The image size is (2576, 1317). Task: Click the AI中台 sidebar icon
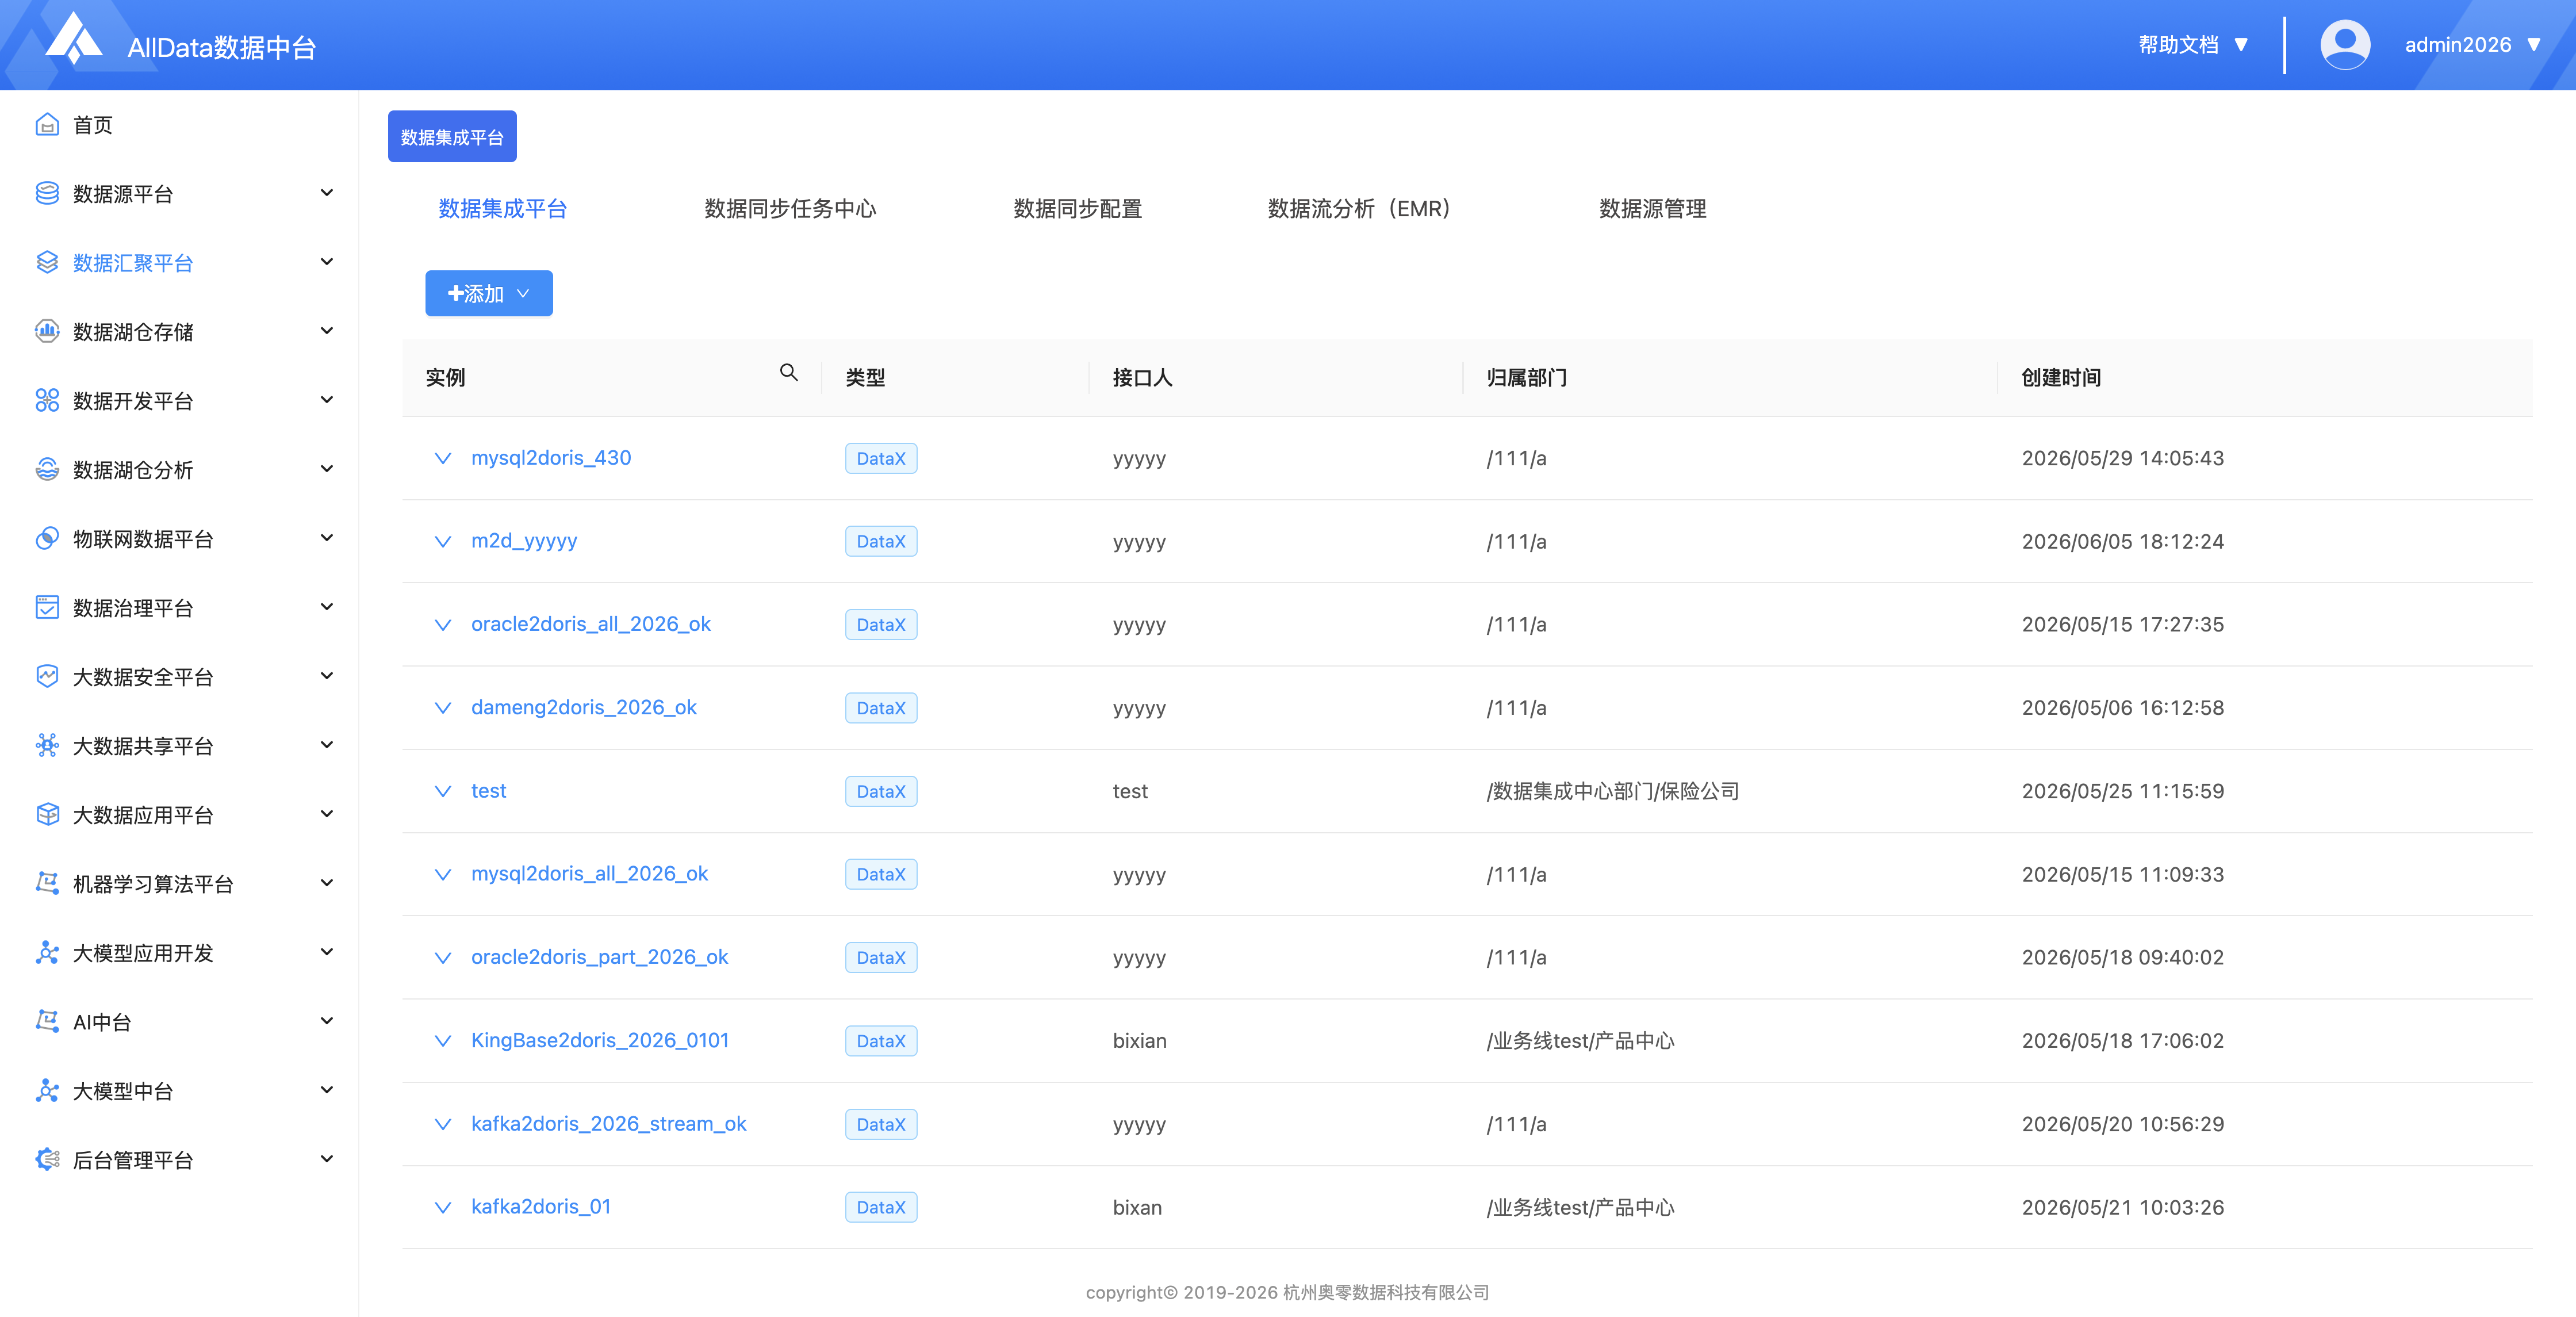pyautogui.click(x=47, y=1021)
